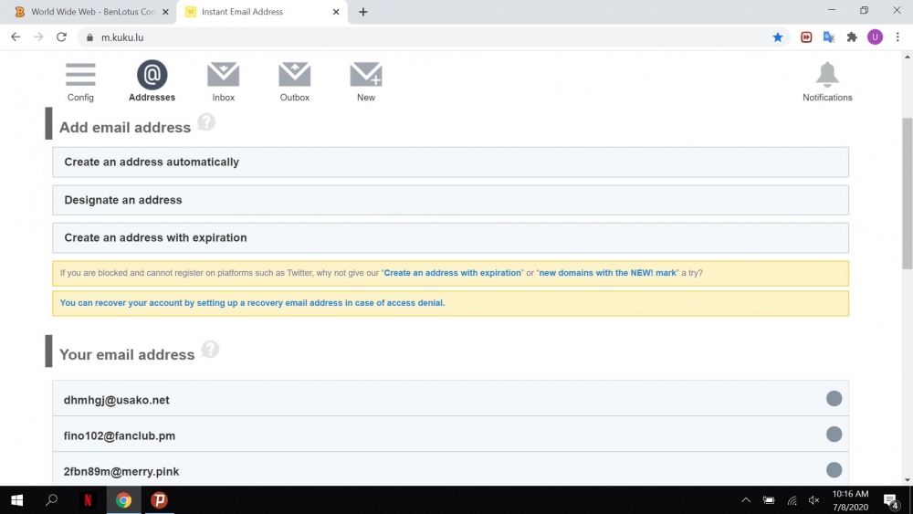This screenshot has height=514, width=913.
Task: Click the New mail icon
Action: (x=365, y=75)
